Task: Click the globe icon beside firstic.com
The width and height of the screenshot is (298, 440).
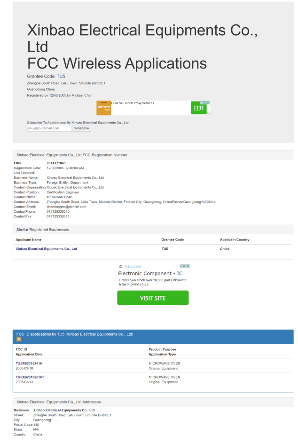Action: (121, 266)
